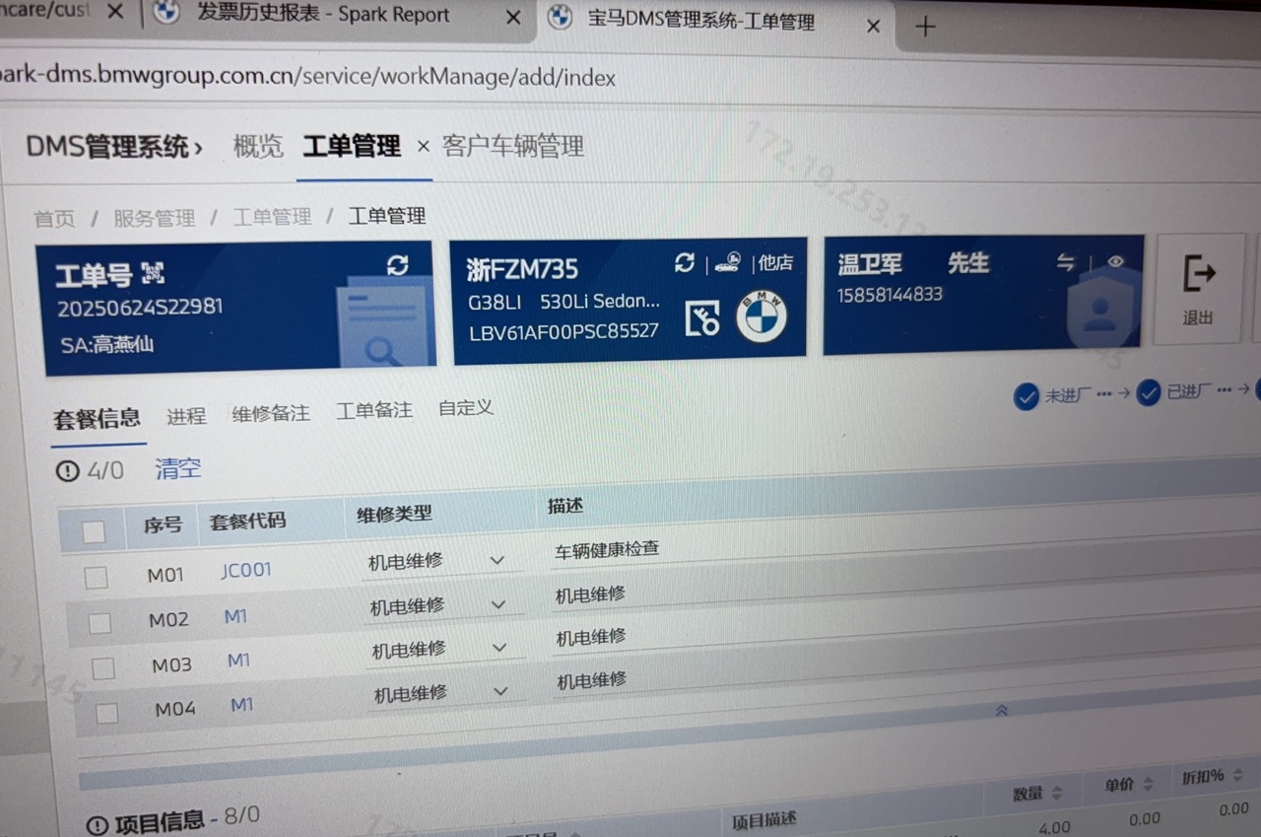Click the swap arrows icon on customer card

click(x=1066, y=262)
